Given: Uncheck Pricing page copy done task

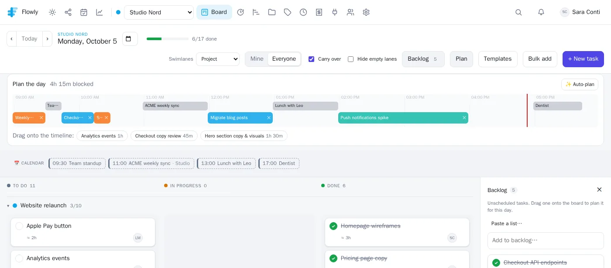Looking at the screenshot, I should 333,258.
